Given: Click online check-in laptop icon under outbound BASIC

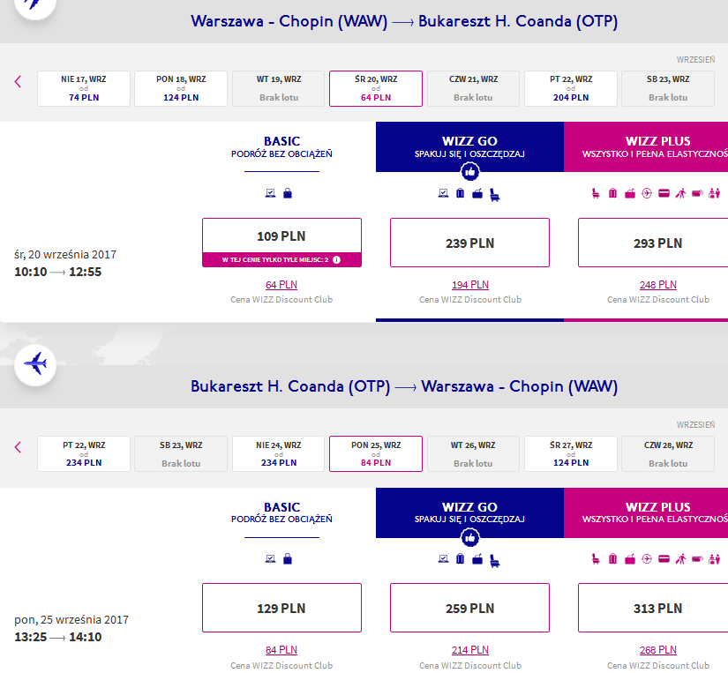Looking at the screenshot, I should pyautogui.click(x=270, y=193).
